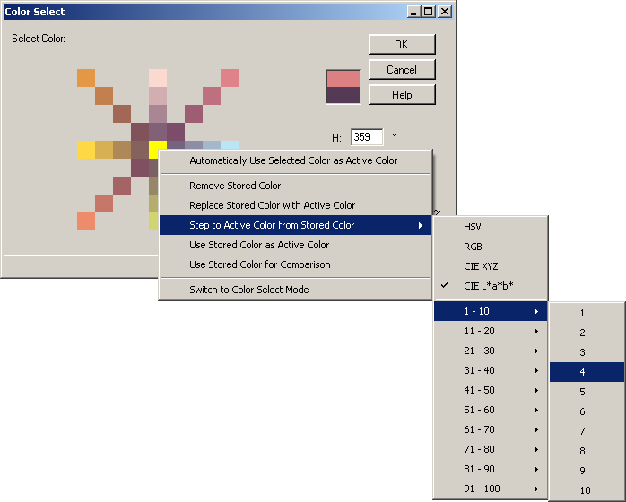Expand the 81 - 90 steps submenu
This screenshot has width=626, height=502.
coord(491,469)
